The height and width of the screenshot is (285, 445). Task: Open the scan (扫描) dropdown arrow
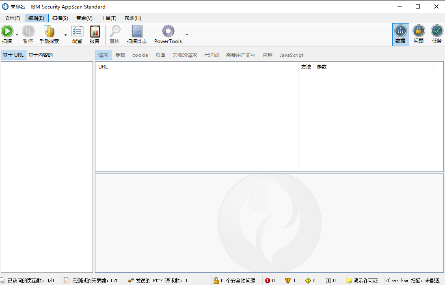coord(17,35)
